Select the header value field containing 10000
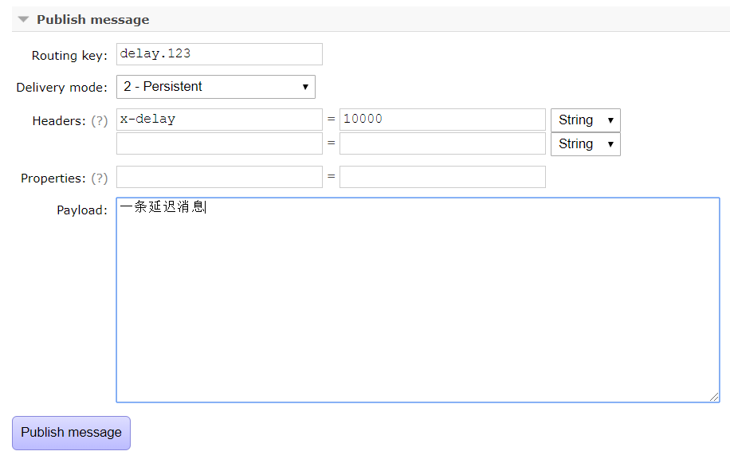The width and height of the screenshot is (730, 459). [x=442, y=120]
